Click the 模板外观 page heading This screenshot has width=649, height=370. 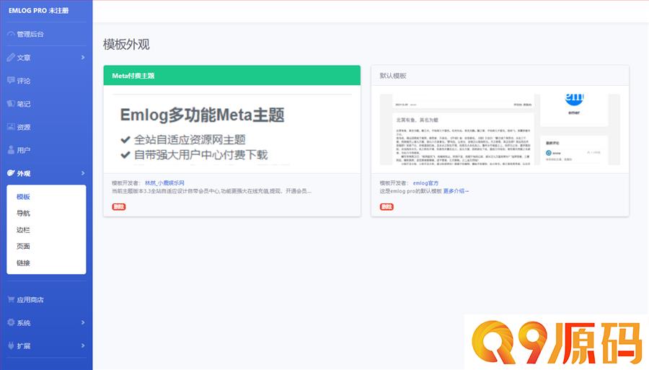coord(126,44)
